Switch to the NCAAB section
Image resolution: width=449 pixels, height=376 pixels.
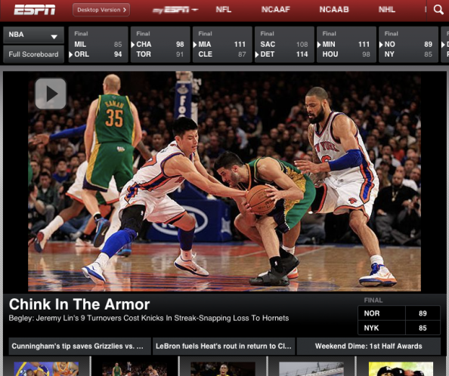334,10
